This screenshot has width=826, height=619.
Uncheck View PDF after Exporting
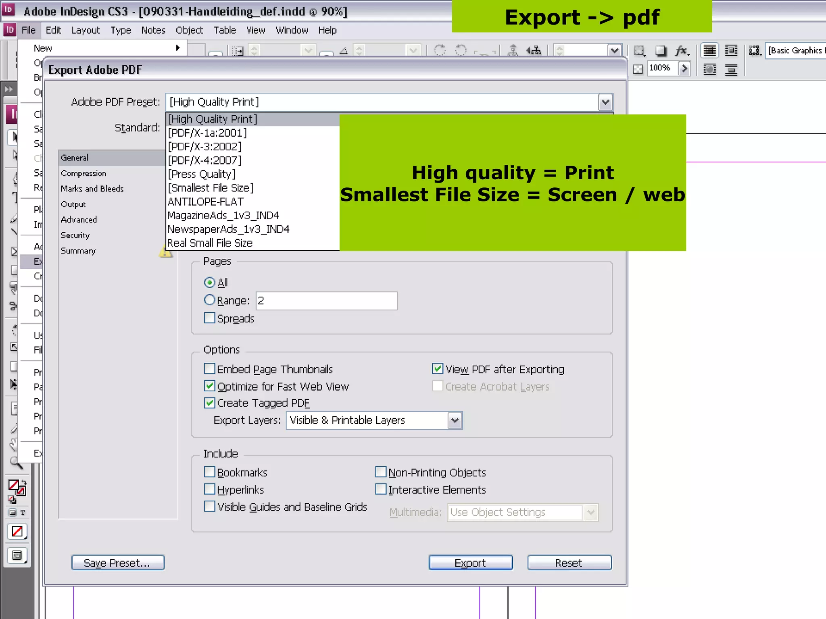[438, 368]
